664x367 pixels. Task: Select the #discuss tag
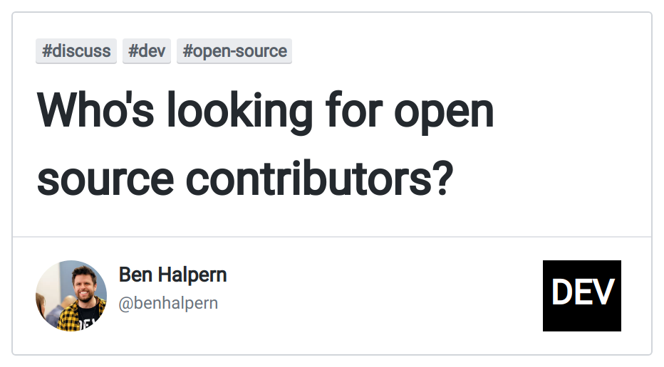[76, 51]
